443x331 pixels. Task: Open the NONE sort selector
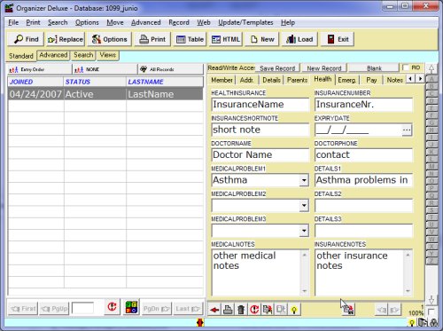coord(105,69)
